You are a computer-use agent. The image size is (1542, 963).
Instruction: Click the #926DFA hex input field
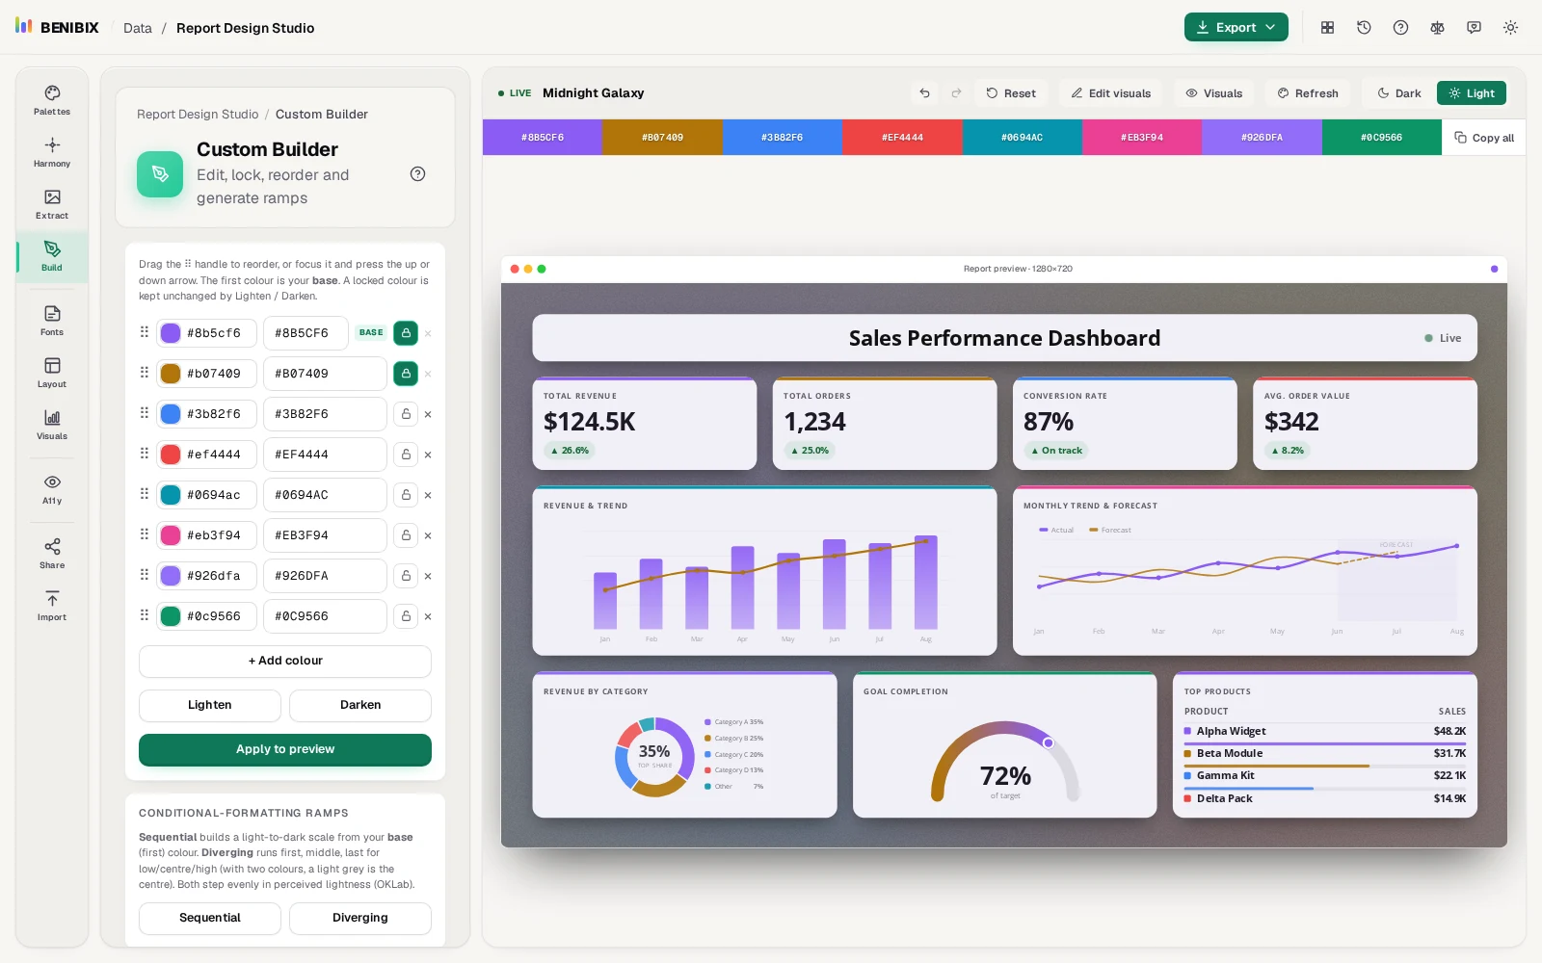325,576
